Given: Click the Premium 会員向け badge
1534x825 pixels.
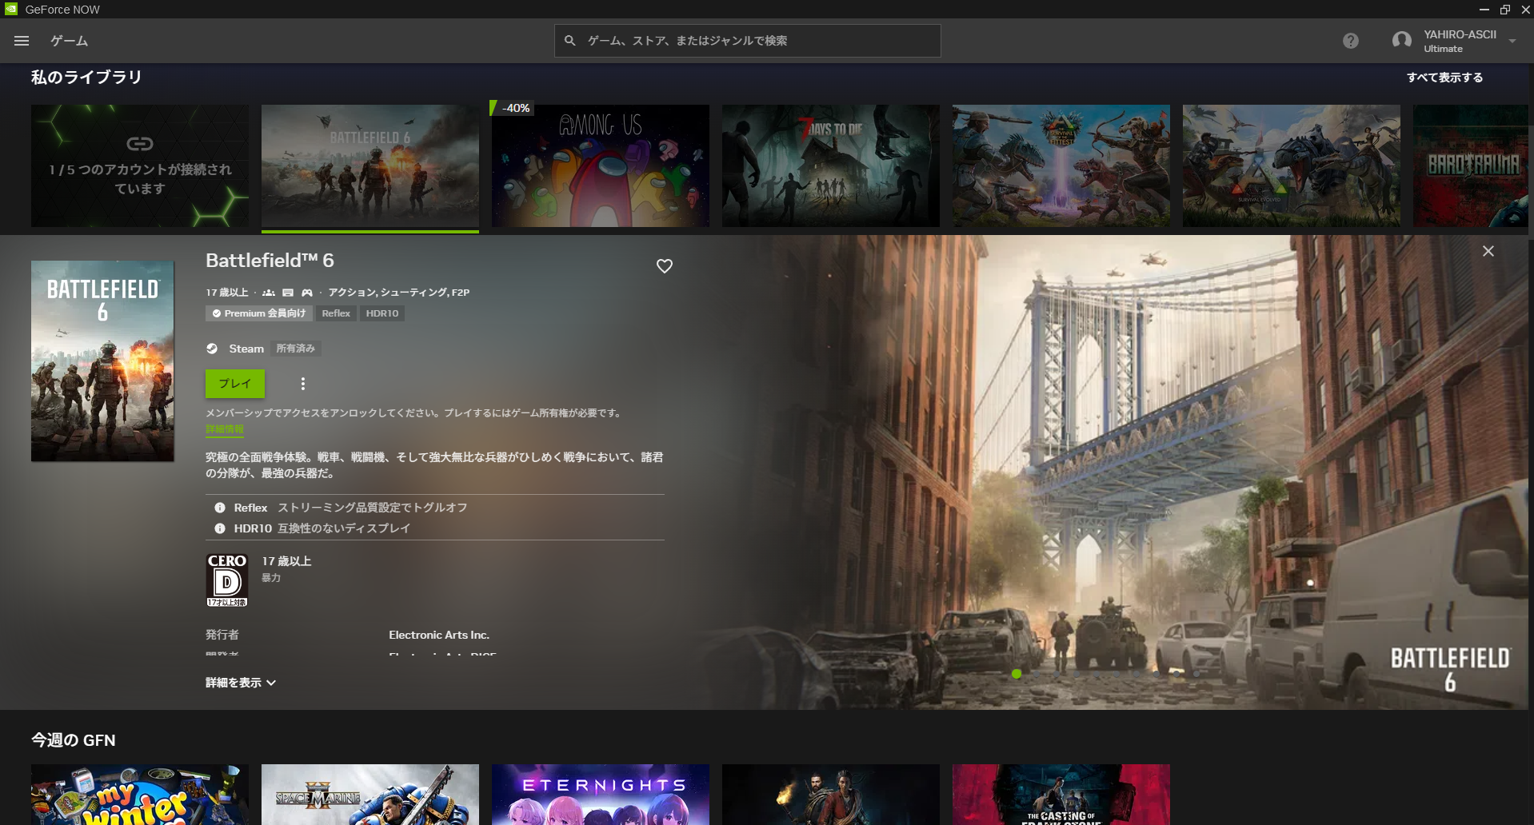Looking at the screenshot, I should (x=259, y=313).
